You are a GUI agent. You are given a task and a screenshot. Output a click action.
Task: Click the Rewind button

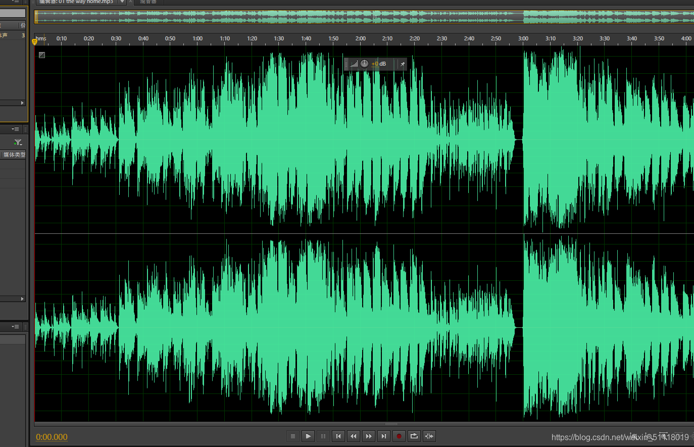[354, 436]
